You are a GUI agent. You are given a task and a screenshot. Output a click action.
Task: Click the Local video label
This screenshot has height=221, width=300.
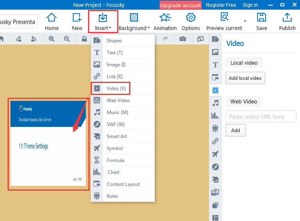click(244, 63)
